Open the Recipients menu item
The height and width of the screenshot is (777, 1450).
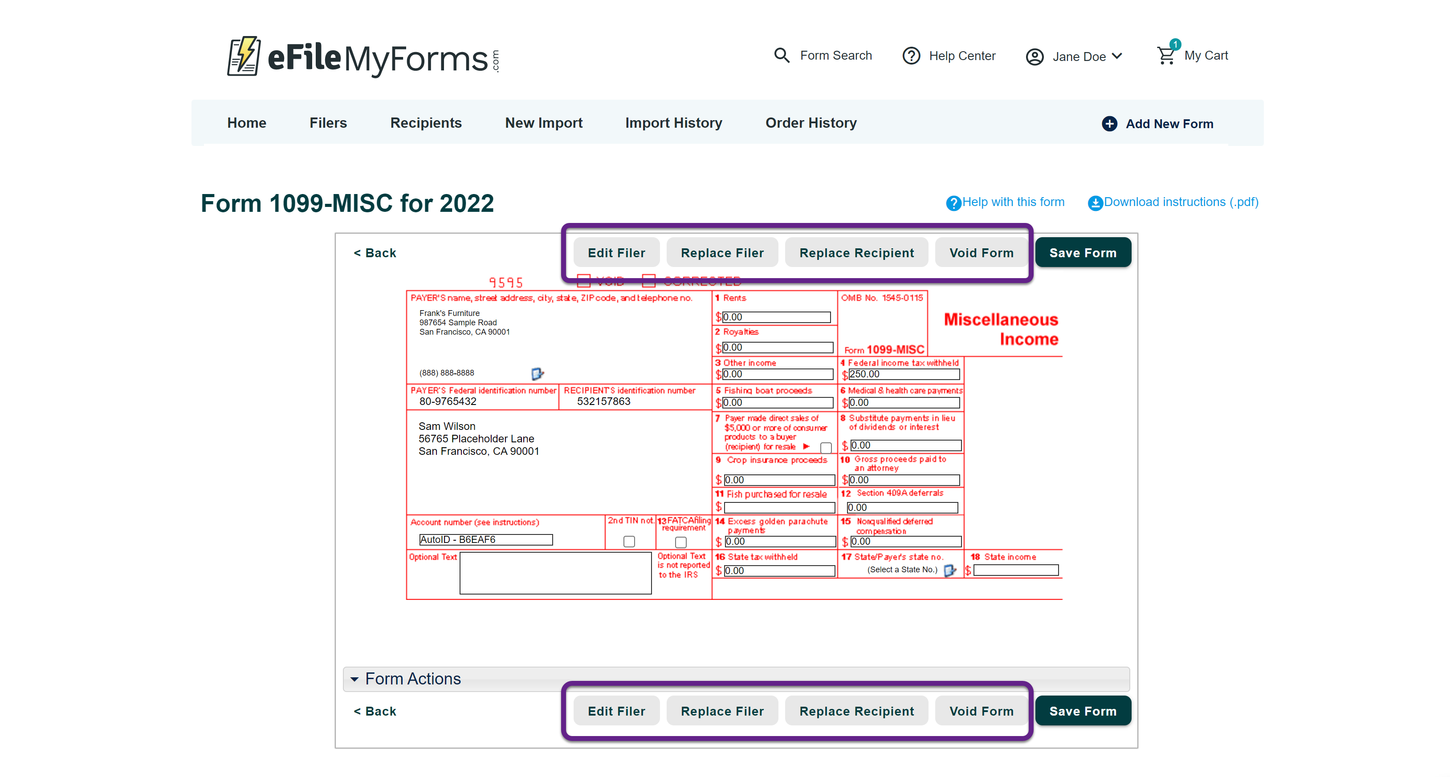426,123
